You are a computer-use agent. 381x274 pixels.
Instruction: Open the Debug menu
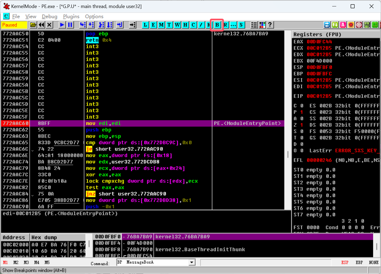click(x=50, y=16)
